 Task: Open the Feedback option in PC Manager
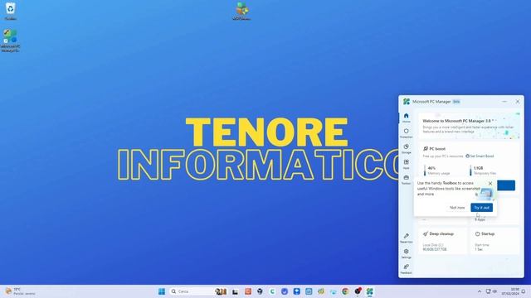point(406,269)
